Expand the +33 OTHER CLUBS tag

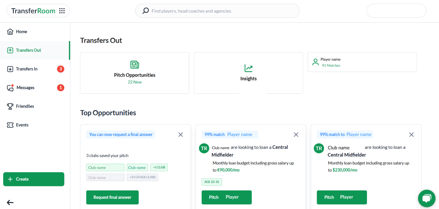click(142, 178)
